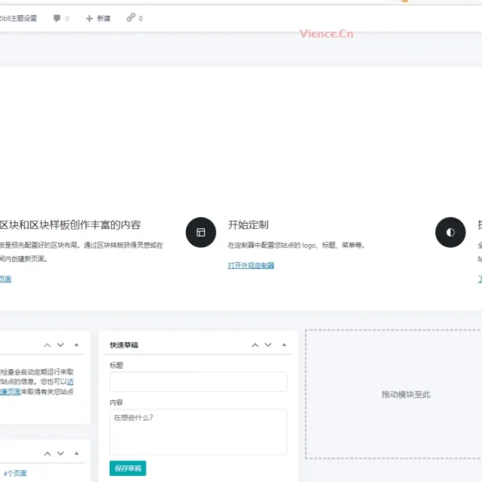Click the 在想些什么 content textarea
The height and width of the screenshot is (482, 482).
198,431
